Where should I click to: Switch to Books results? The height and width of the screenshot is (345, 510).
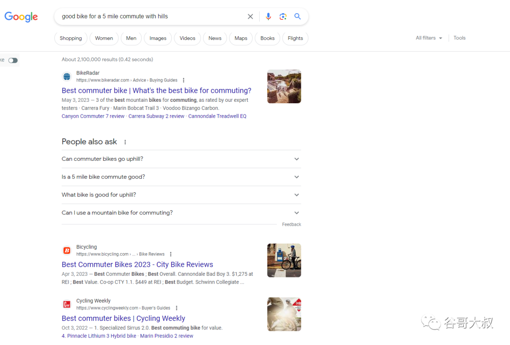tap(267, 38)
